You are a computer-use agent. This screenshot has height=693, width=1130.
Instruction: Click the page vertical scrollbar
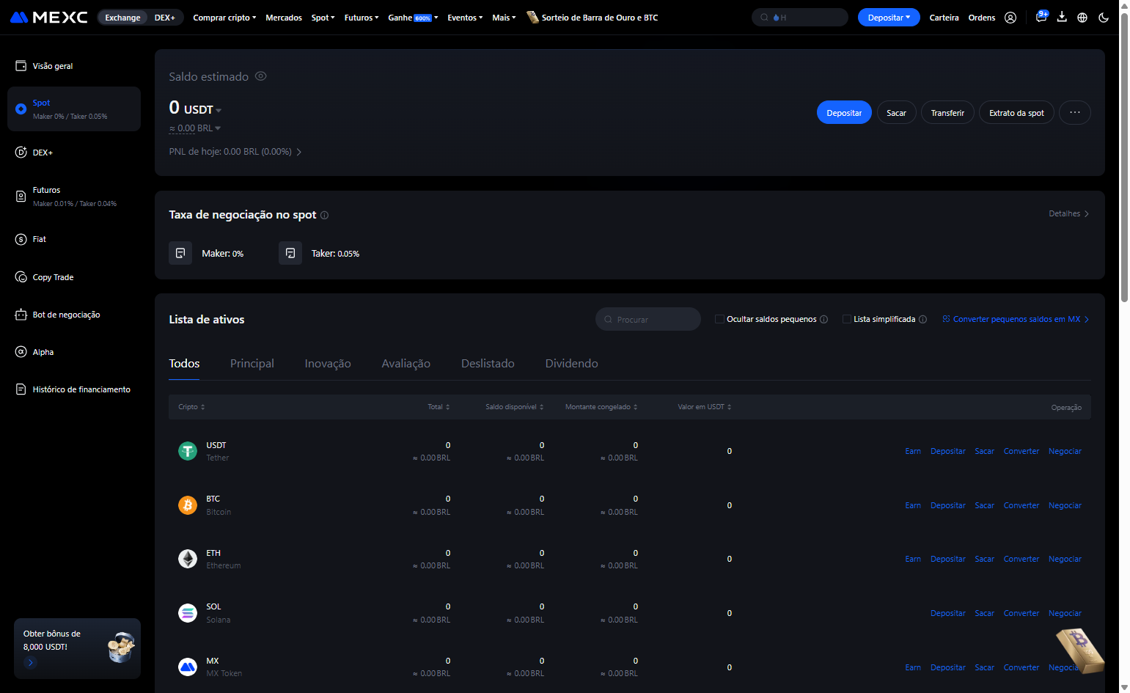[1124, 158]
